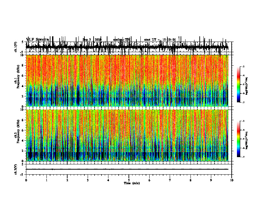Click the ch.2 spectrogram '2' kHz tick label

(23, 151)
